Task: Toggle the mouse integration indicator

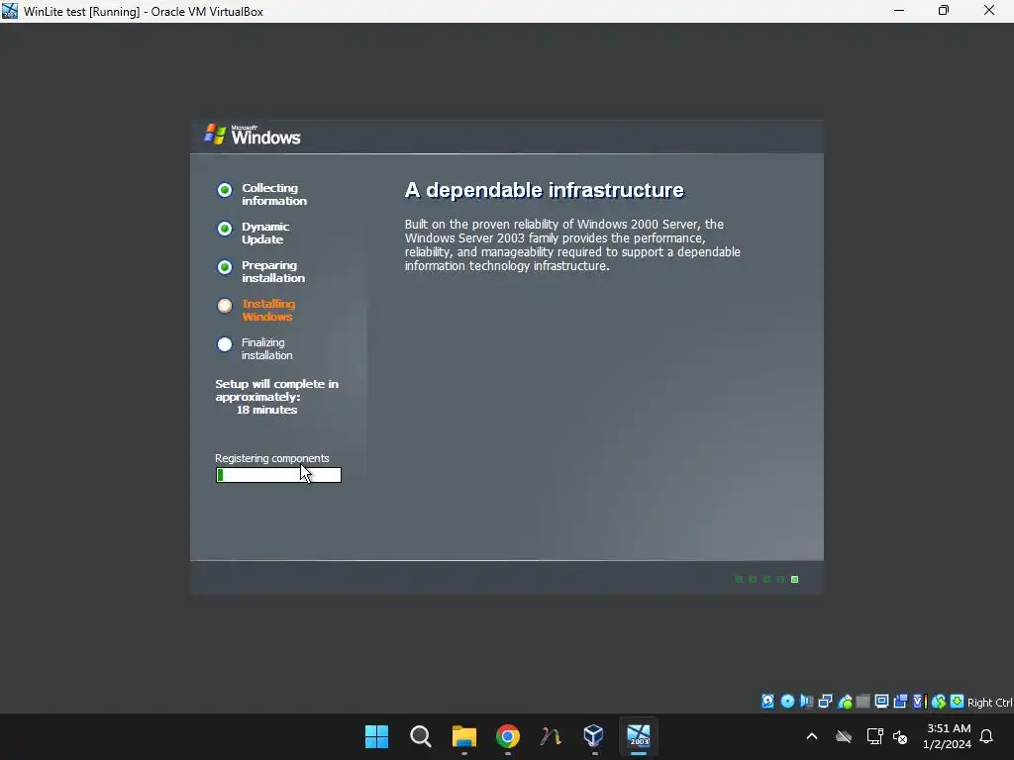Action: [x=939, y=702]
